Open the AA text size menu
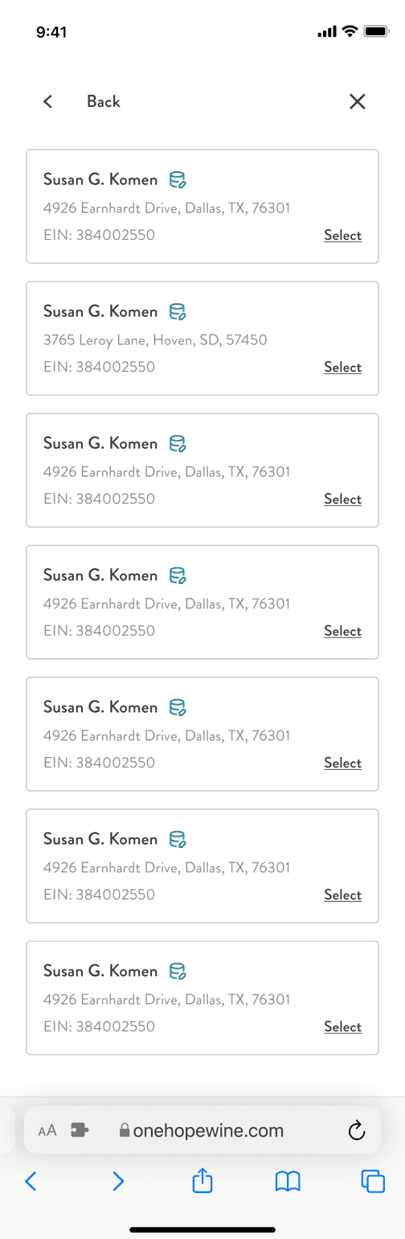Screen dimensions: 405x1239 (47, 1130)
